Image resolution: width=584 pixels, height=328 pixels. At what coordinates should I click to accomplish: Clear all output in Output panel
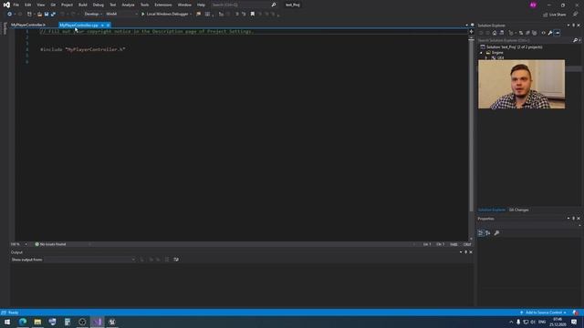[x=167, y=260]
